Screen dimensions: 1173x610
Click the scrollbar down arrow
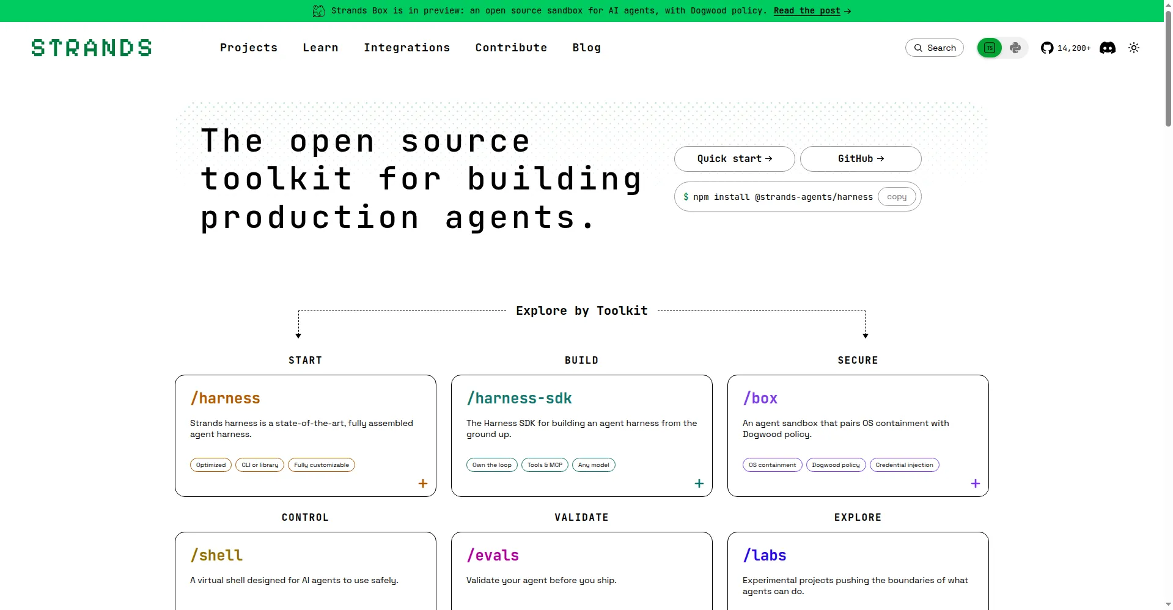click(x=1168, y=605)
